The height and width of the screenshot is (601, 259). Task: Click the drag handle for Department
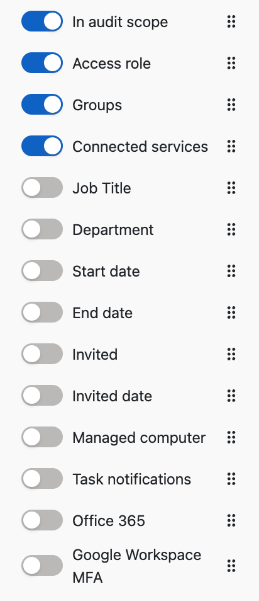tap(231, 229)
